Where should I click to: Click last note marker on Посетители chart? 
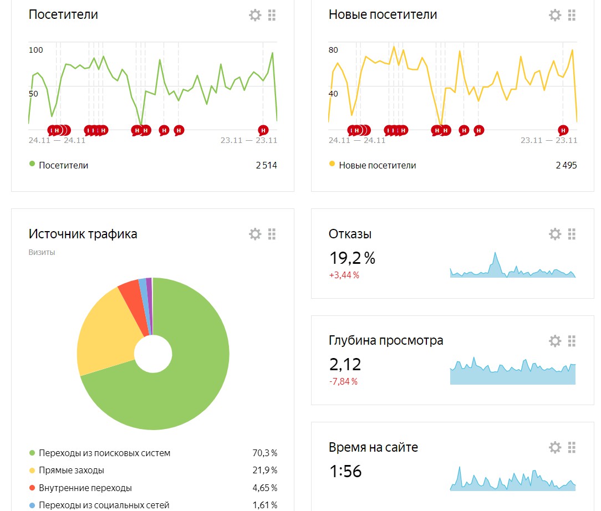pos(263,130)
